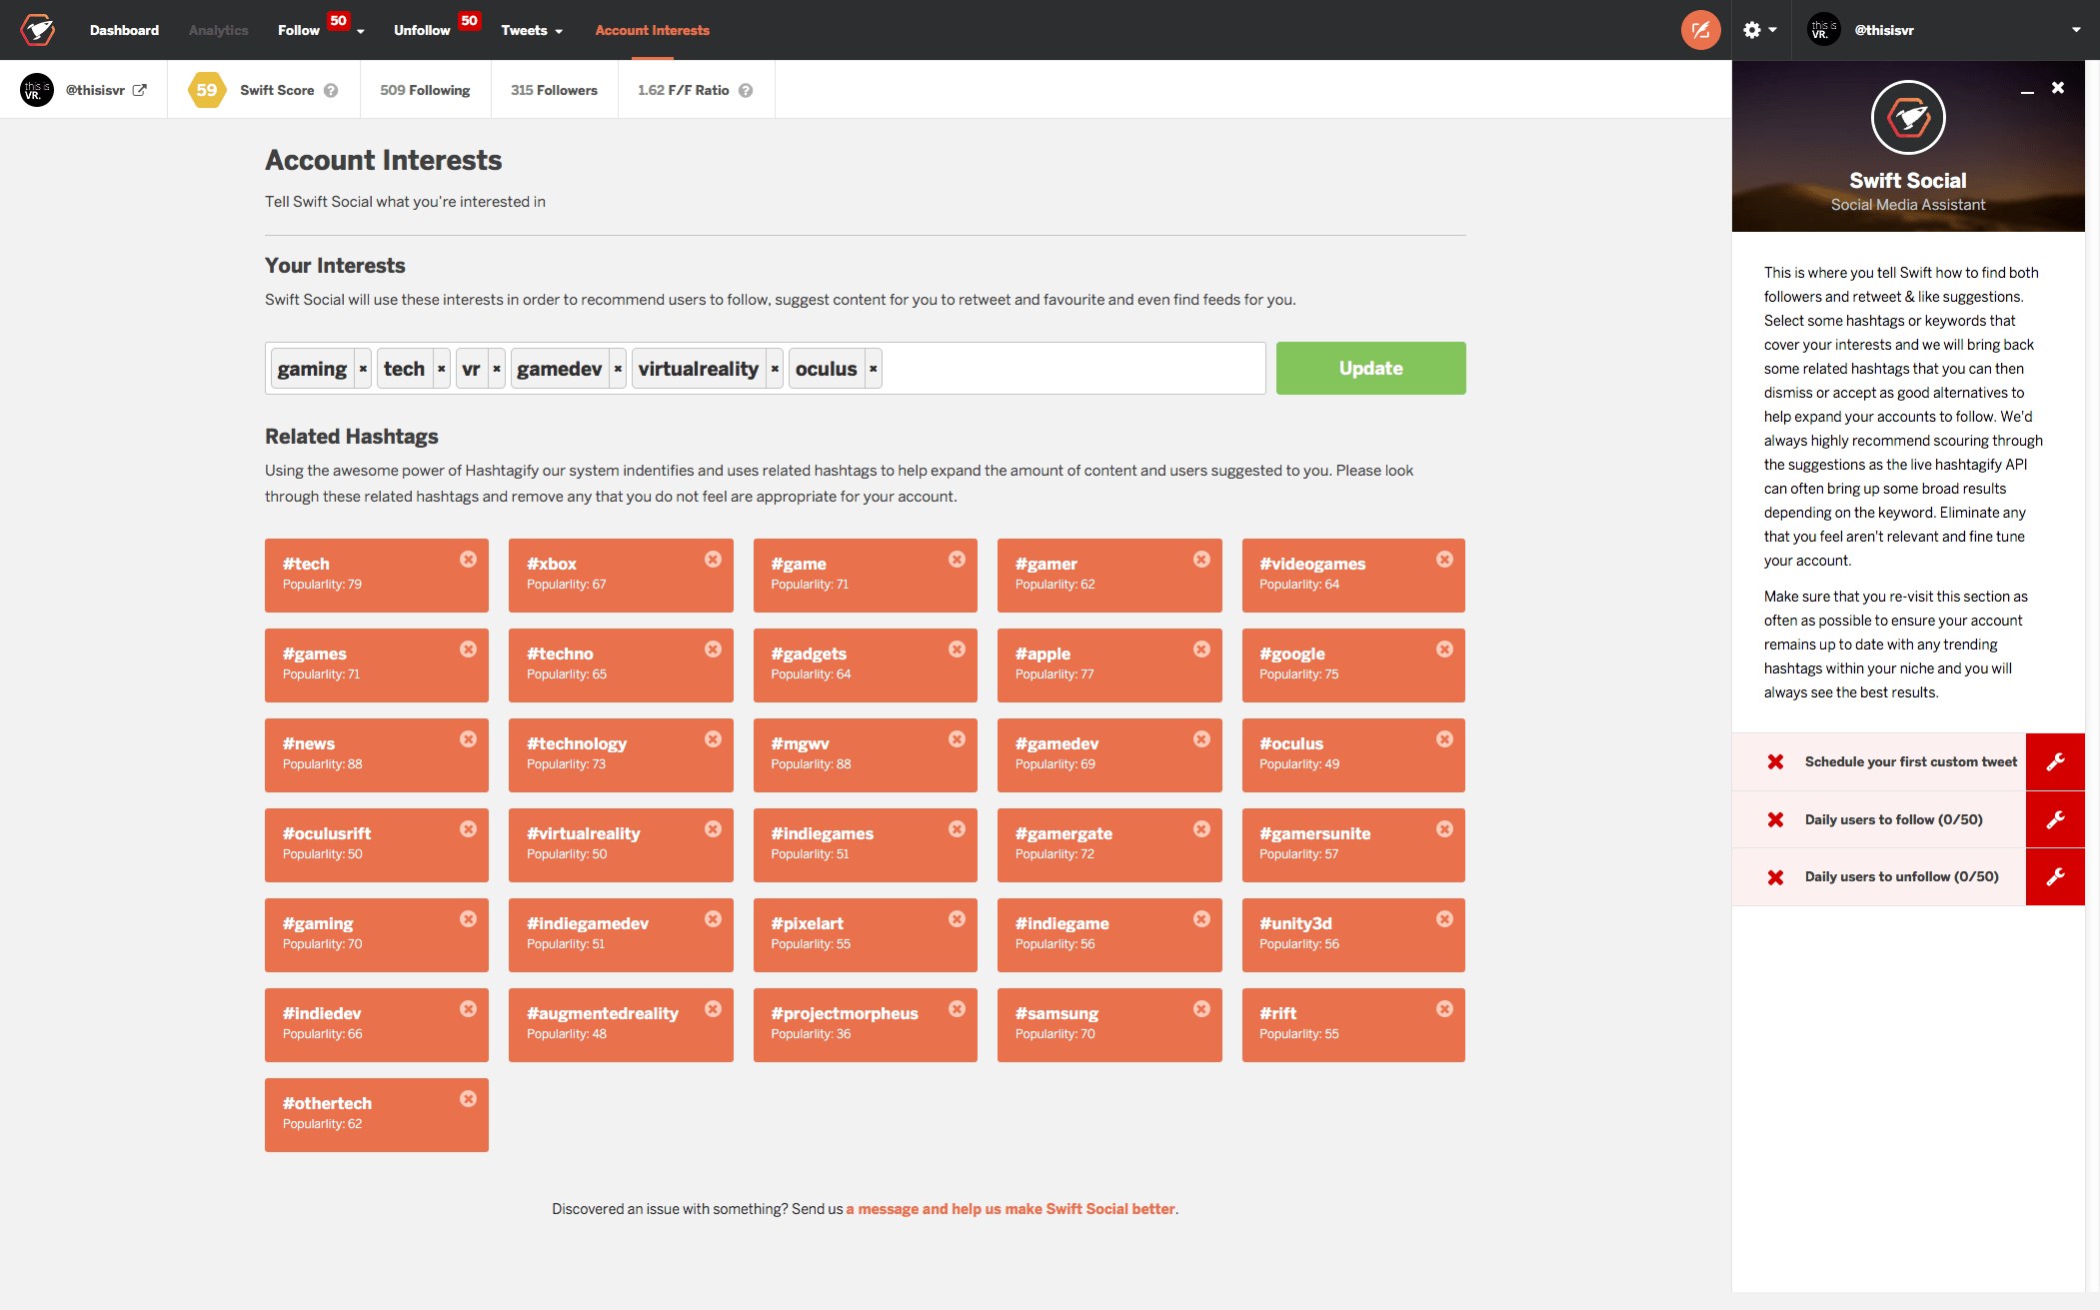Dismiss the #xbox related hashtag

click(x=713, y=560)
